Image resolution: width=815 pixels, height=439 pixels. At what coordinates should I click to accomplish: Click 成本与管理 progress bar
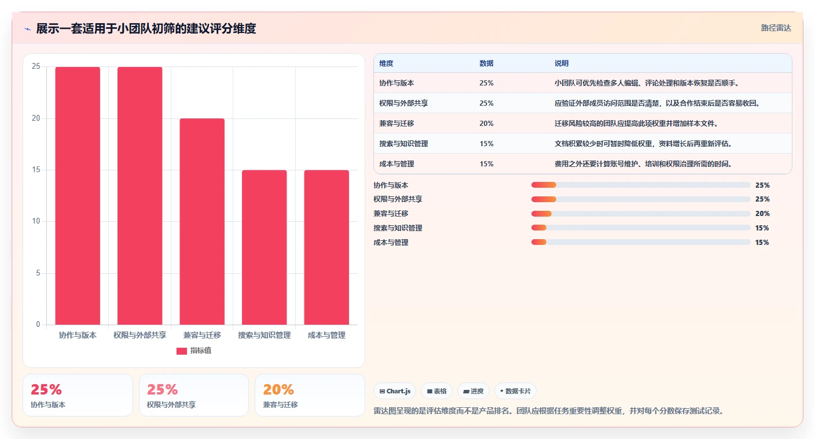tap(641, 242)
